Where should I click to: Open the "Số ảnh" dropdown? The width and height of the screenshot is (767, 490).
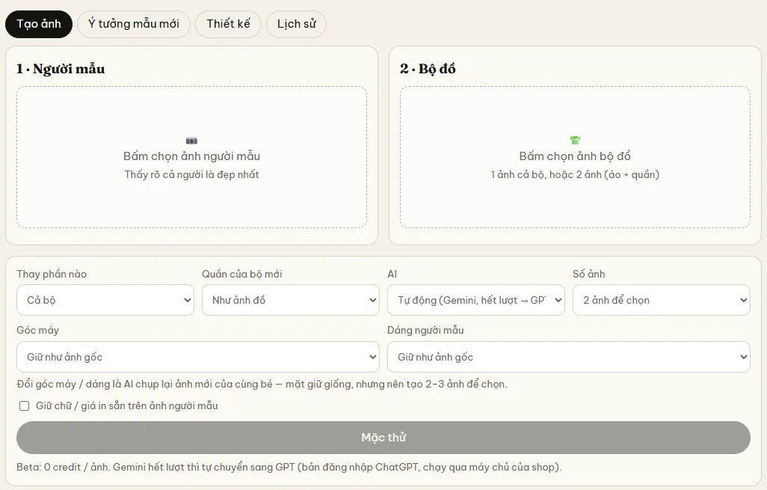(662, 300)
